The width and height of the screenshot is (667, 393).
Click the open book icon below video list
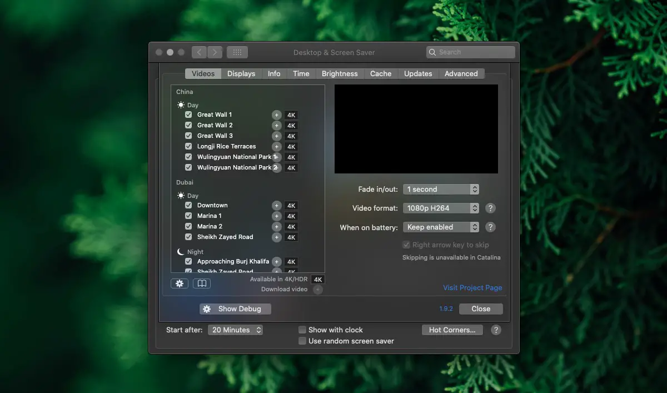[x=202, y=283]
